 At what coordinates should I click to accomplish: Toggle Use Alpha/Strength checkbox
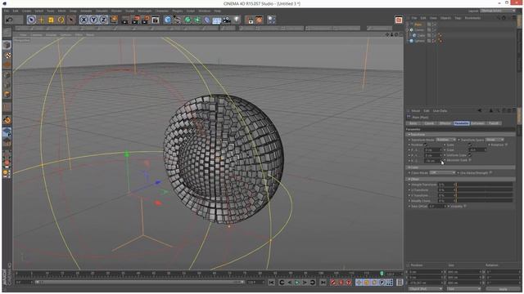click(x=490, y=172)
